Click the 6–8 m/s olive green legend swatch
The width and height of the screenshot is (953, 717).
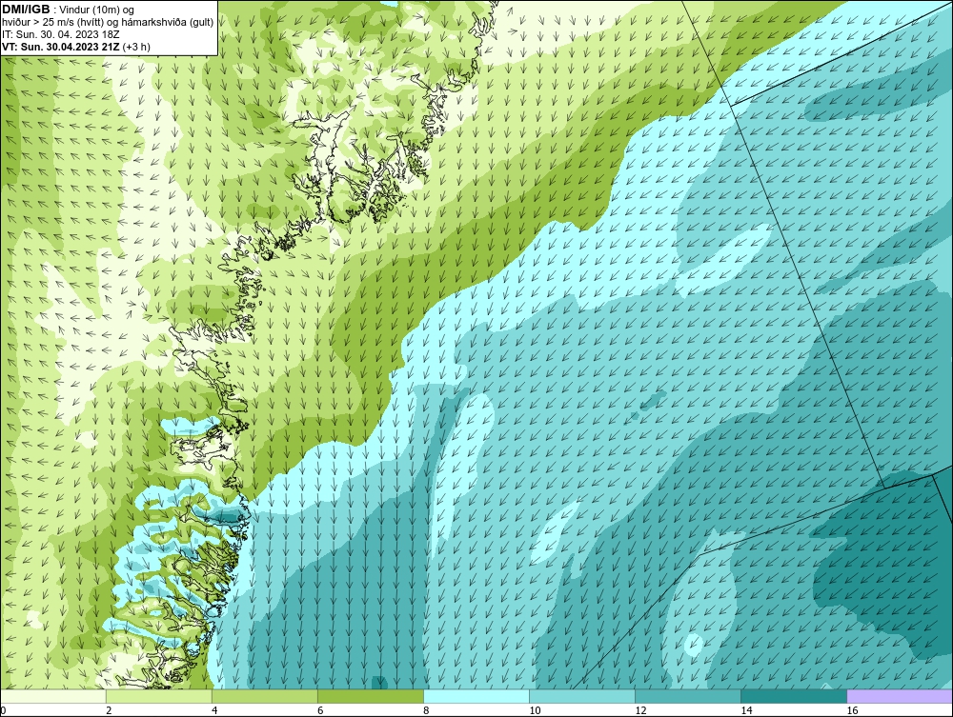coord(371,696)
